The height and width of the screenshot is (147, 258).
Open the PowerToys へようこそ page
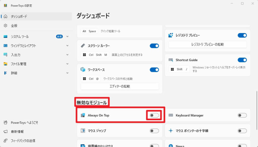(x=36, y=123)
